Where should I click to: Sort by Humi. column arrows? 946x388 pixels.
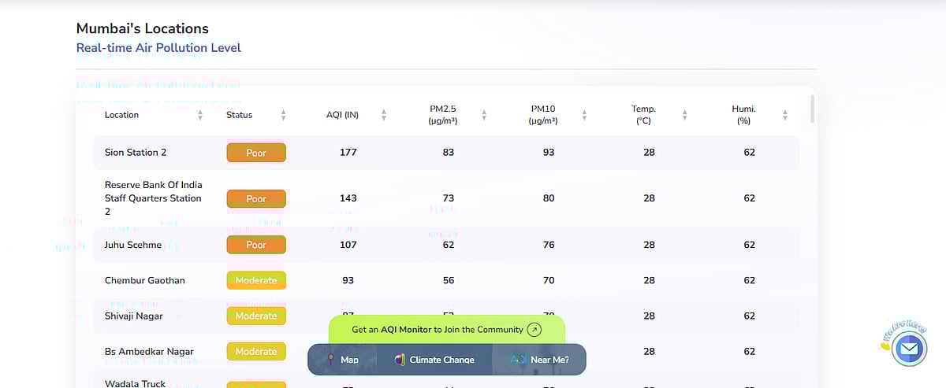(x=785, y=115)
